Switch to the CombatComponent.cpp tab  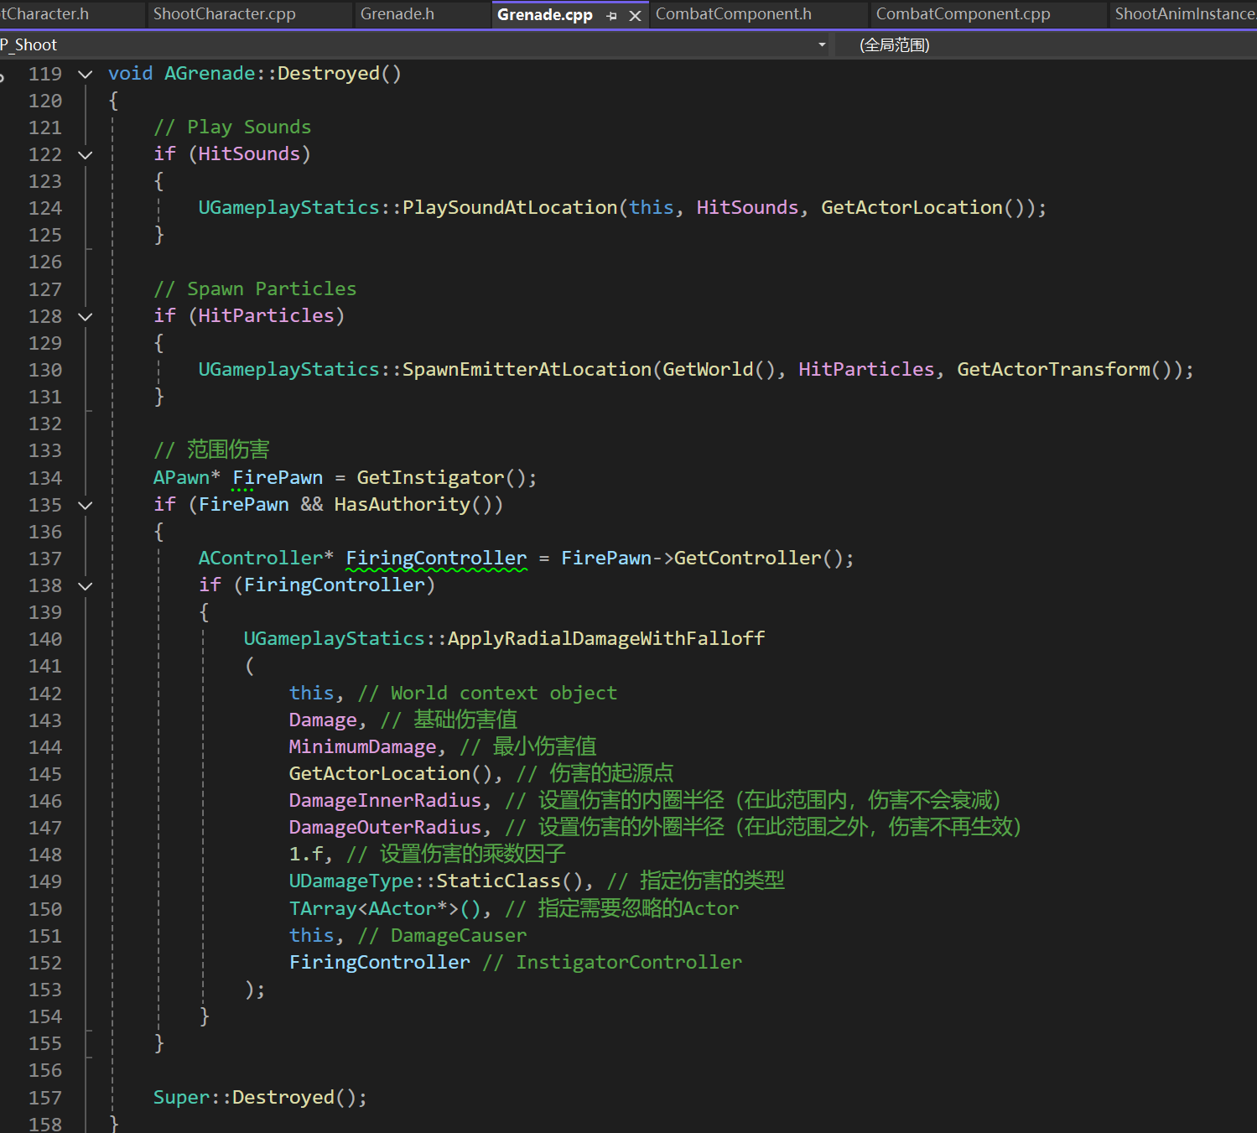[x=963, y=14]
